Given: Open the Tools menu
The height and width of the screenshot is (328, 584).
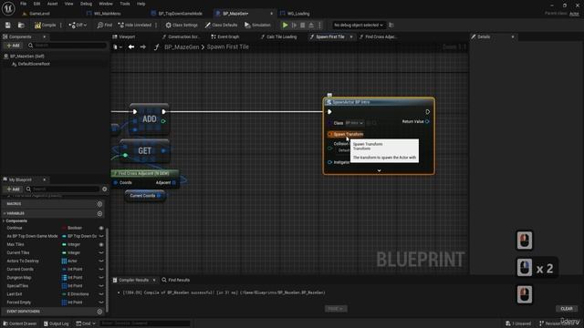Looking at the screenshot, I should click(125, 4).
